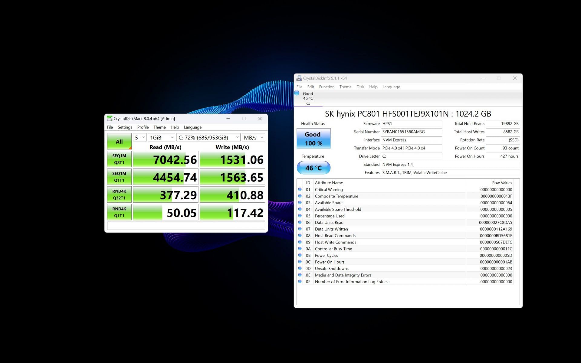Open the 1GiB test size dropdown
This screenshot has height=363, width=581.
click(162, 138)
